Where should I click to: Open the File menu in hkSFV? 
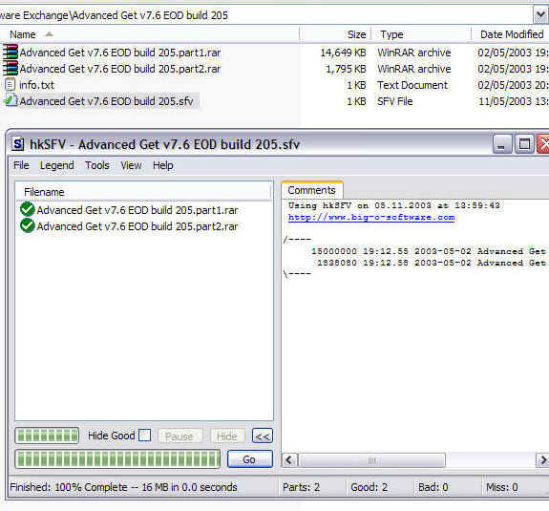(21, 165)
